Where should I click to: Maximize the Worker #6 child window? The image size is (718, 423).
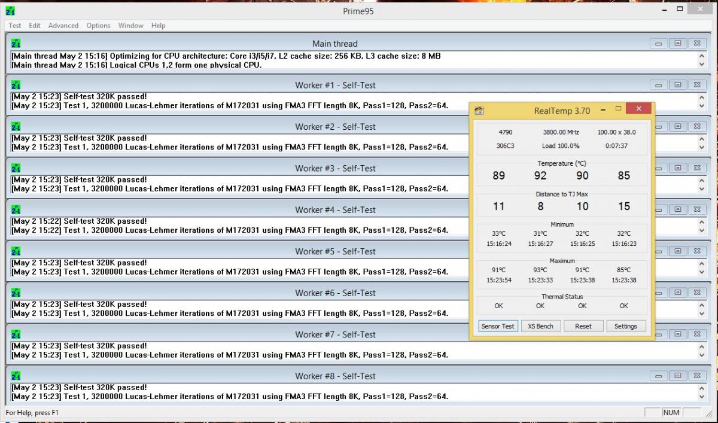tap(678, 293)
